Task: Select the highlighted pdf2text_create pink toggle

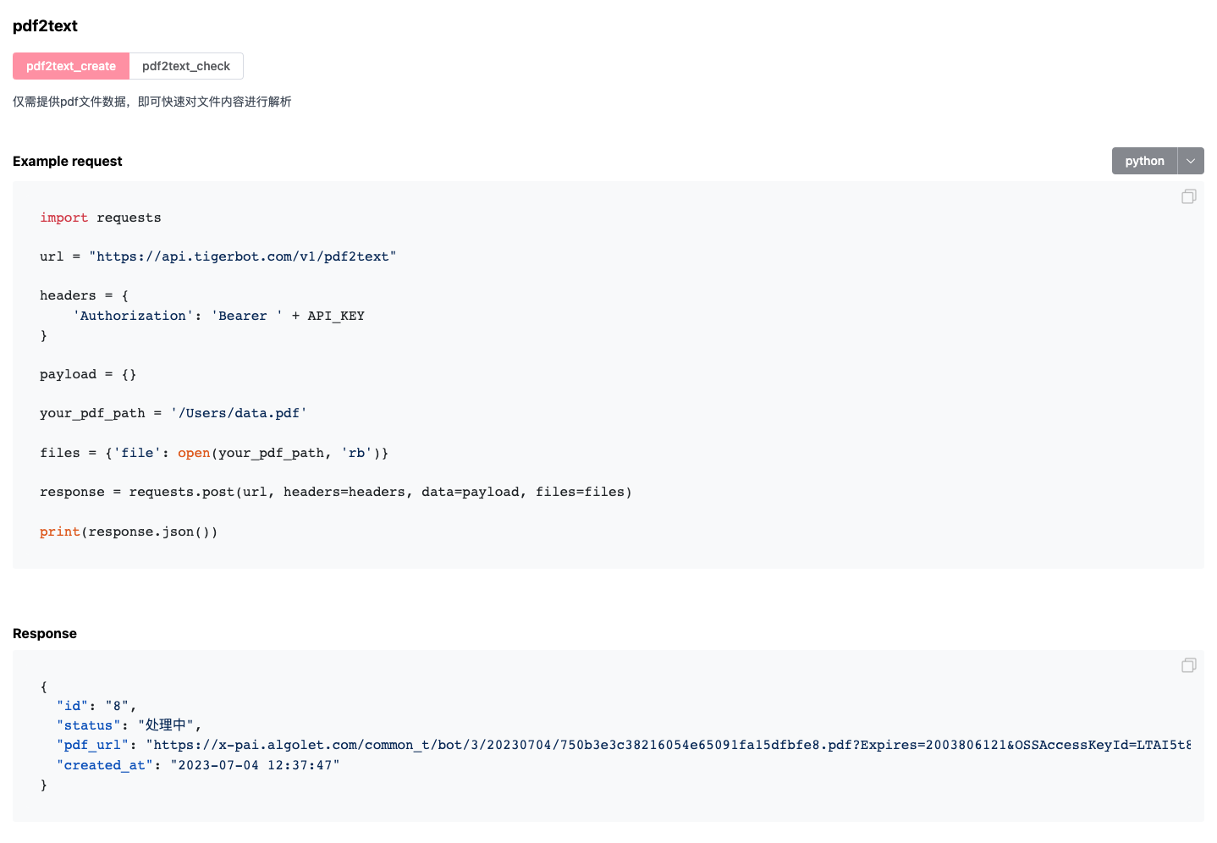Action: pyautogui.click(x=71, y=65)
